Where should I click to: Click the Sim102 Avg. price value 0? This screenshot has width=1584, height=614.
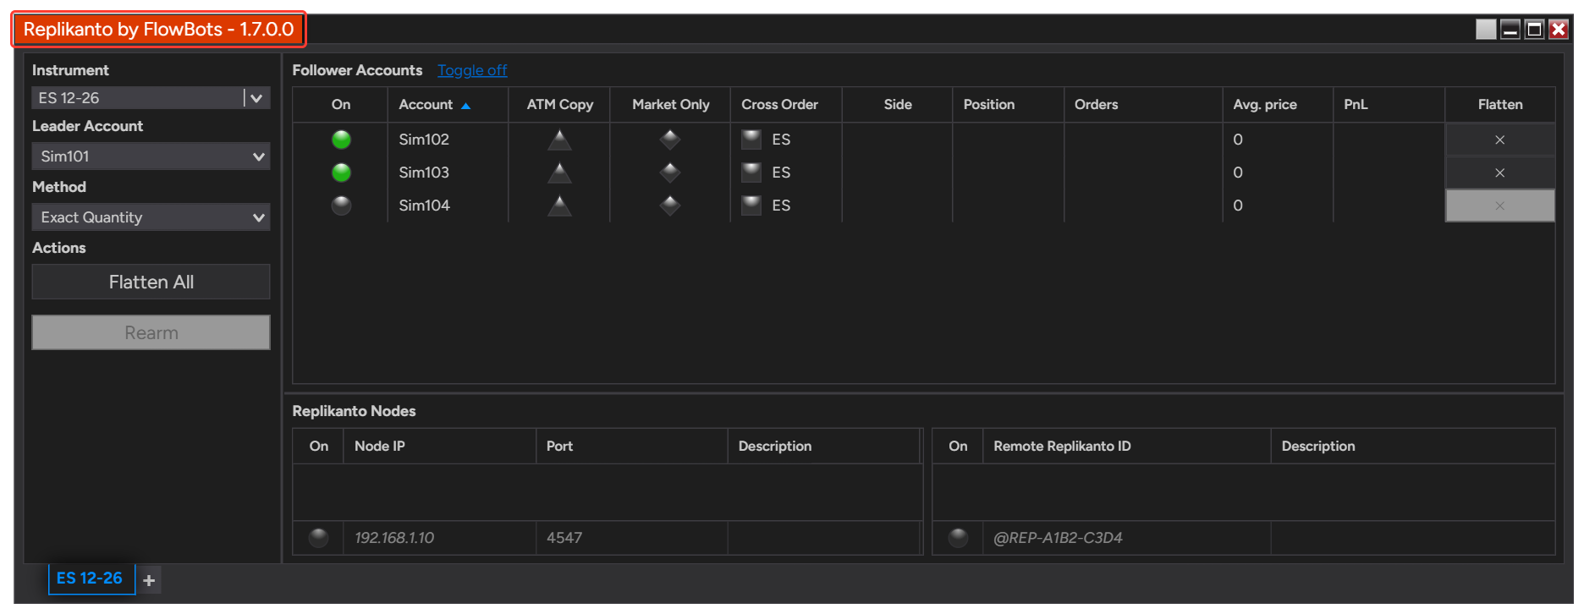[x=1238, y=140]
